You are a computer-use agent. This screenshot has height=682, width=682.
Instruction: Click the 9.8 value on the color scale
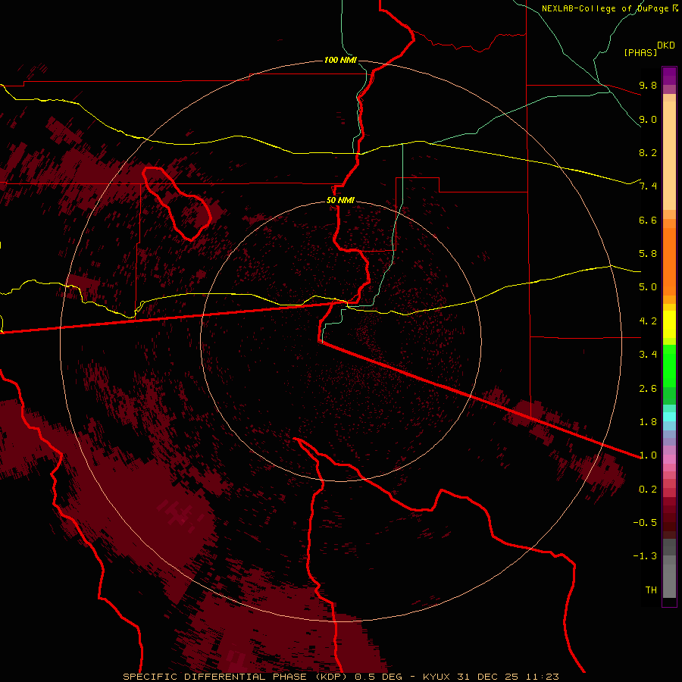tap(648, 85)
